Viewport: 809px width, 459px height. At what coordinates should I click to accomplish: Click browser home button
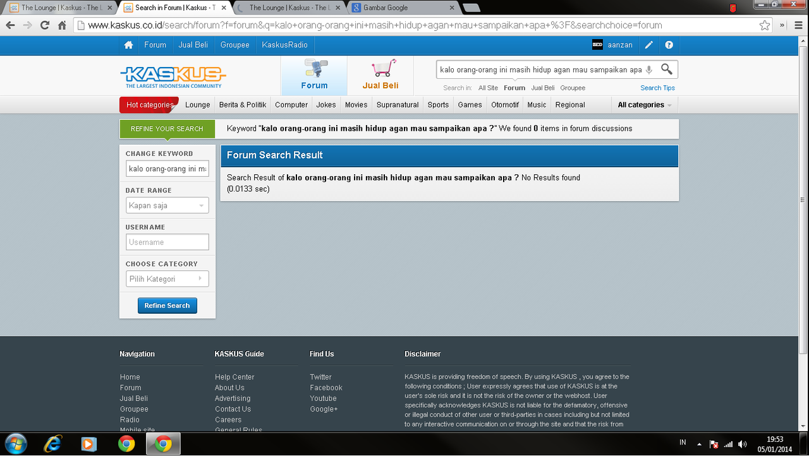click(x=62, y=25)
